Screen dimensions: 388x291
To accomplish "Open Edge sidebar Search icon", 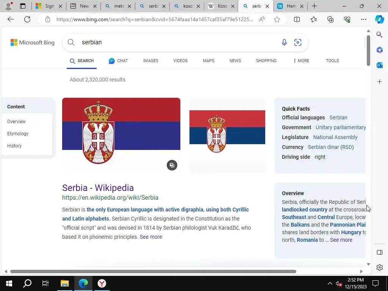I will (x=379, y=34).
